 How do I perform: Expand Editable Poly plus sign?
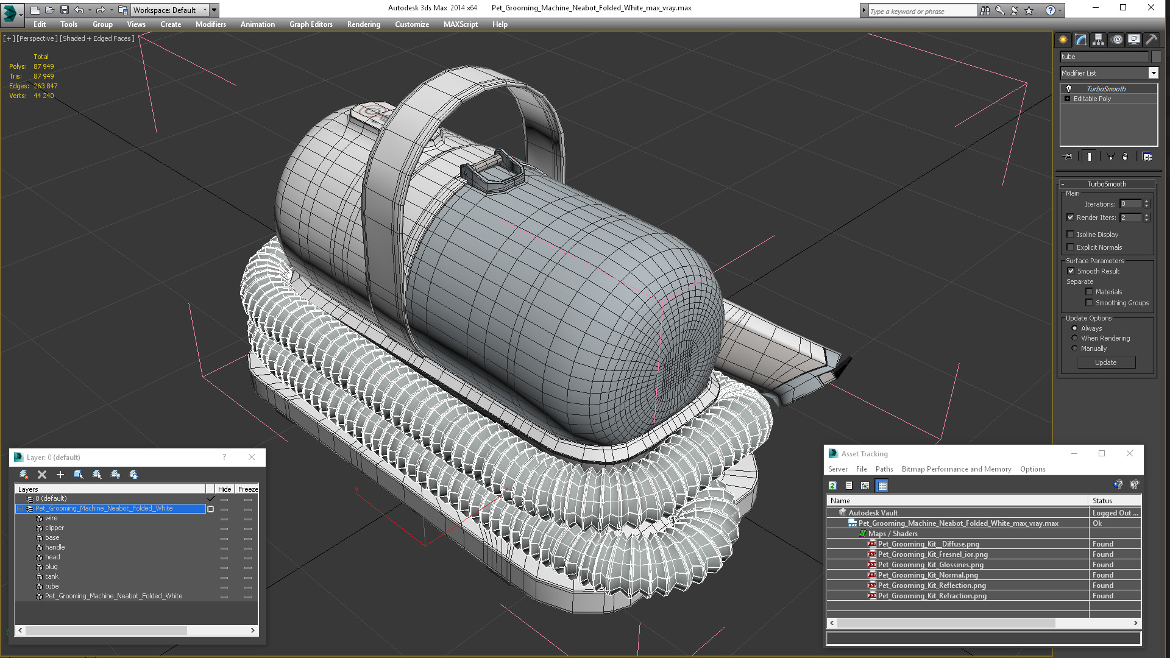tap(1067, 99)
